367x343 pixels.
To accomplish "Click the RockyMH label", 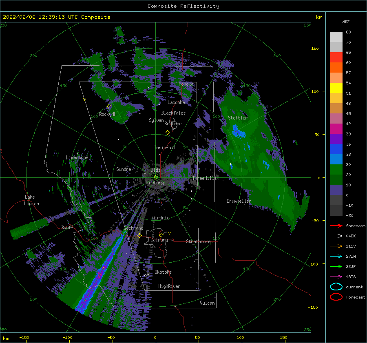I will (108, 114).
